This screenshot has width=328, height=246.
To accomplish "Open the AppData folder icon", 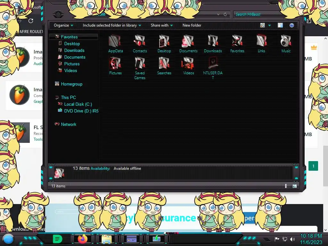I will pos(115,41).
